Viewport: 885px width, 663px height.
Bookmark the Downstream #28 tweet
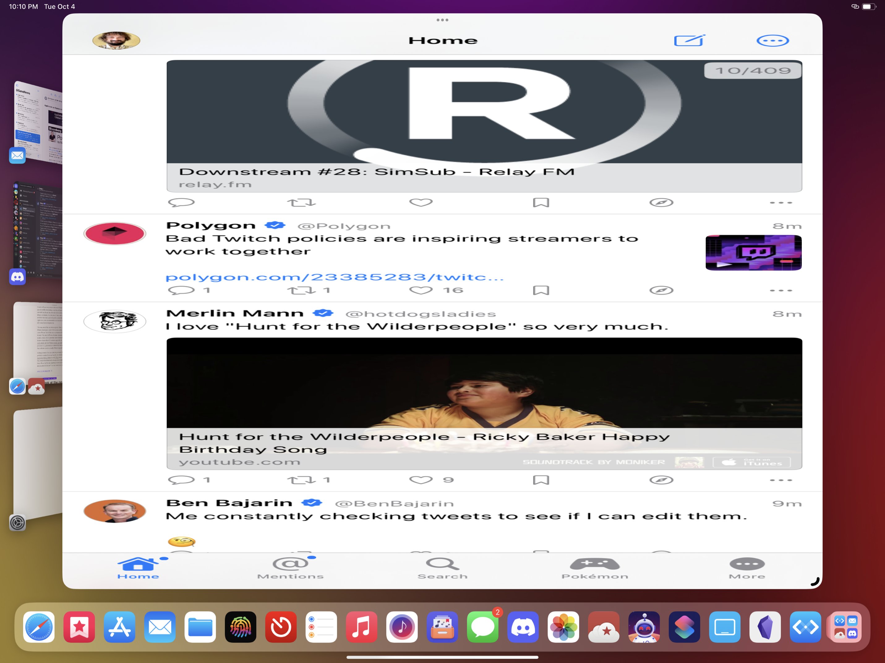pos(541,203)
